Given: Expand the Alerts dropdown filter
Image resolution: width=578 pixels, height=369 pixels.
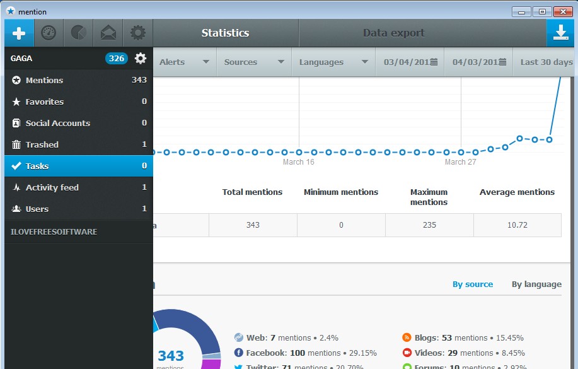Looking at the screenshot, I should pos(184,62).
